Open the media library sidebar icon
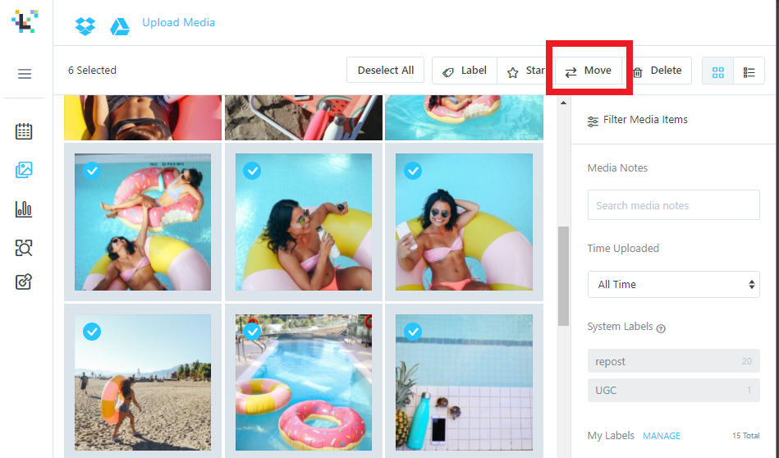779x458 pixels. [x=24, y=170]
